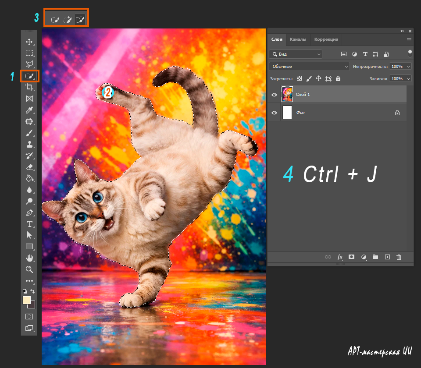421x368 pixels.
Task: Swap foreground and background colors
Action: coord(32,291)
